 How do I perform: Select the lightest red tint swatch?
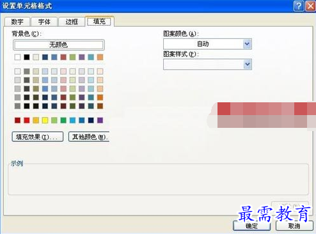[63, 71]
